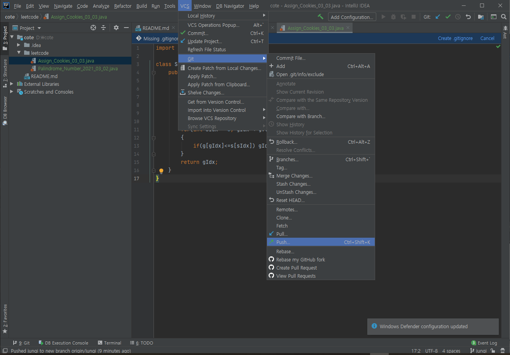510x355 pixels.
Task: Click the UTF-8 encoding indicator
Action: pyautogui.click(x=431, y=351)
